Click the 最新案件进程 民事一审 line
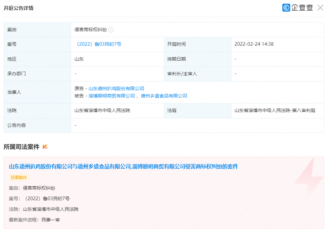Screen dimensions: 326x231 [x=34, y=220]
